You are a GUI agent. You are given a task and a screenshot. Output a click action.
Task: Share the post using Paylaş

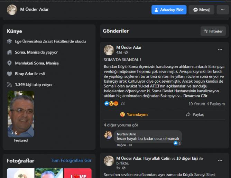tap(195, 114)
